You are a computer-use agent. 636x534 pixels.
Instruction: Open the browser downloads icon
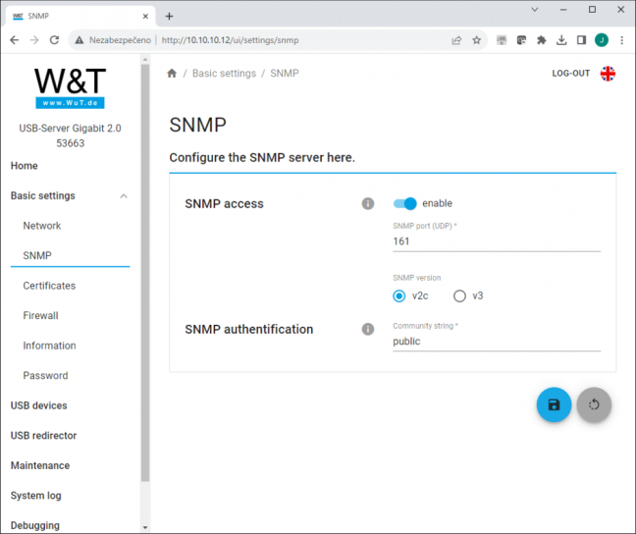(561, 40)
